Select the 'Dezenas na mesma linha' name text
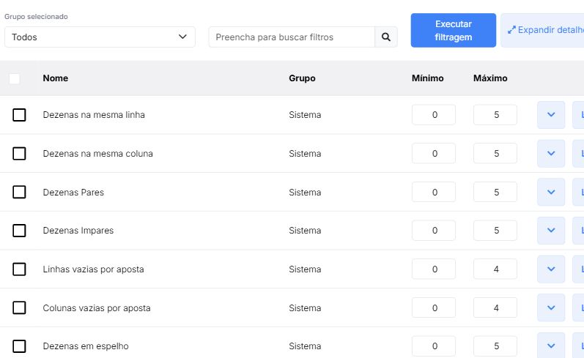584x358 pixels. [94, 115]
